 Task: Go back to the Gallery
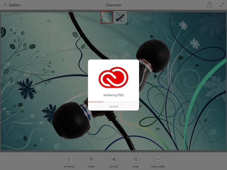pos(12,5)
